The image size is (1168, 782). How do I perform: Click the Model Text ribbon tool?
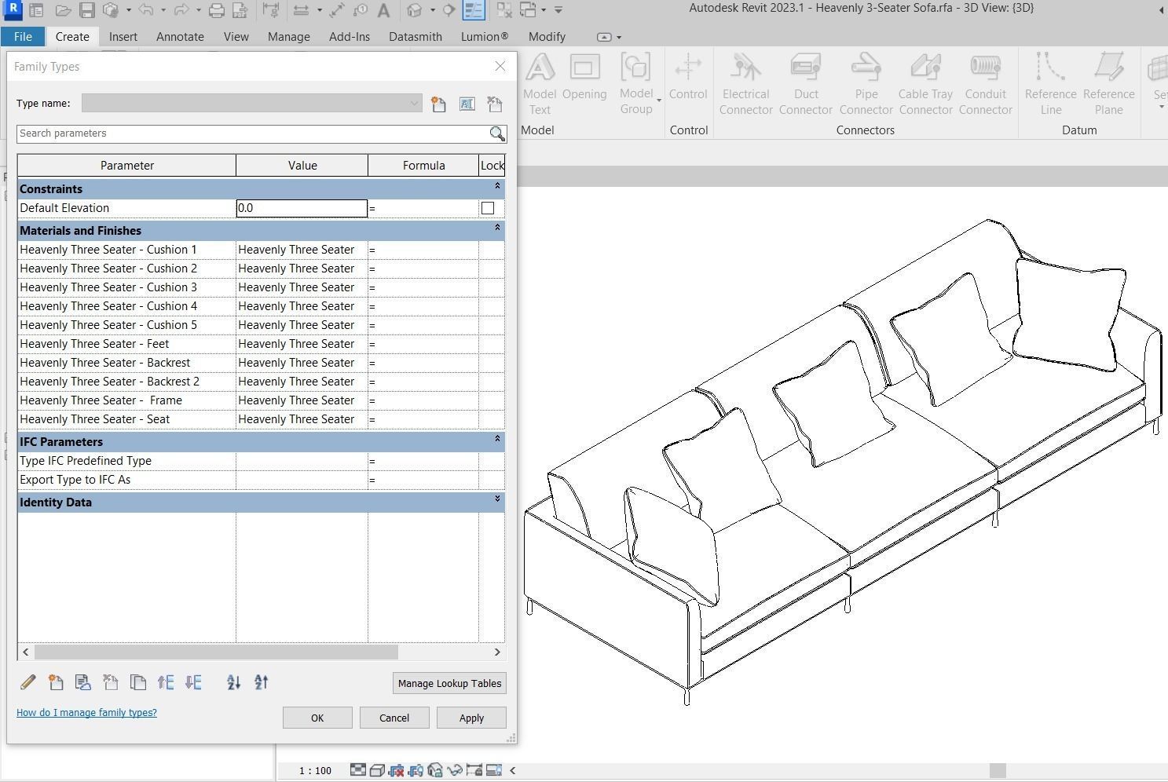(540, 85)
